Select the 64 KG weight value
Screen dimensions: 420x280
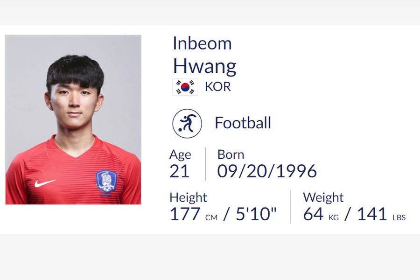tap(321, 214)
